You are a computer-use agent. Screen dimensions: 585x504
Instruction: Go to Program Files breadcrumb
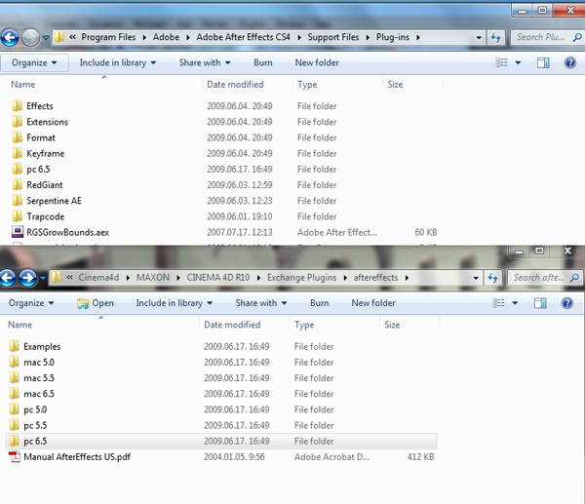point(108,37)
